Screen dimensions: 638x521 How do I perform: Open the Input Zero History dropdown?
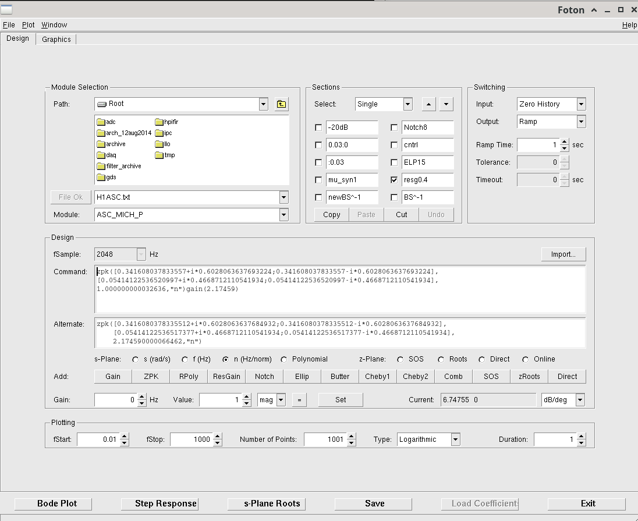(x=581, y=104)
